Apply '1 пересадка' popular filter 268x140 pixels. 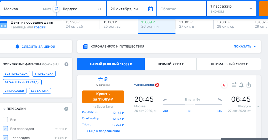pyautogui.click(x=44, y=74)
